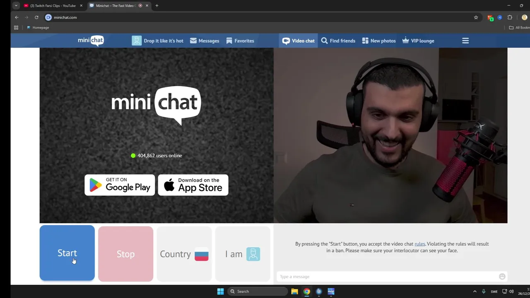The image size is (530, 298).
Task: Click the camera site info icon
Action: (x=48, y=17)
